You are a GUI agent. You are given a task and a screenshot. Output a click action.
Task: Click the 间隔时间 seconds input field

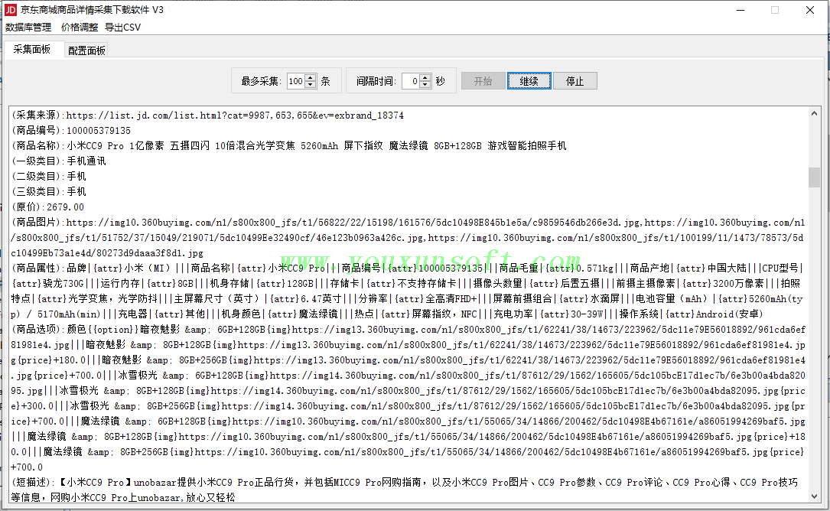click(411, 81)
